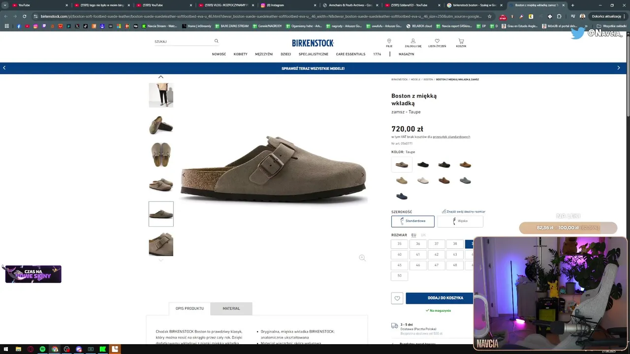The height and width of the screenshot is (354, 630).
Task: Select size 50
Action: 399,276
